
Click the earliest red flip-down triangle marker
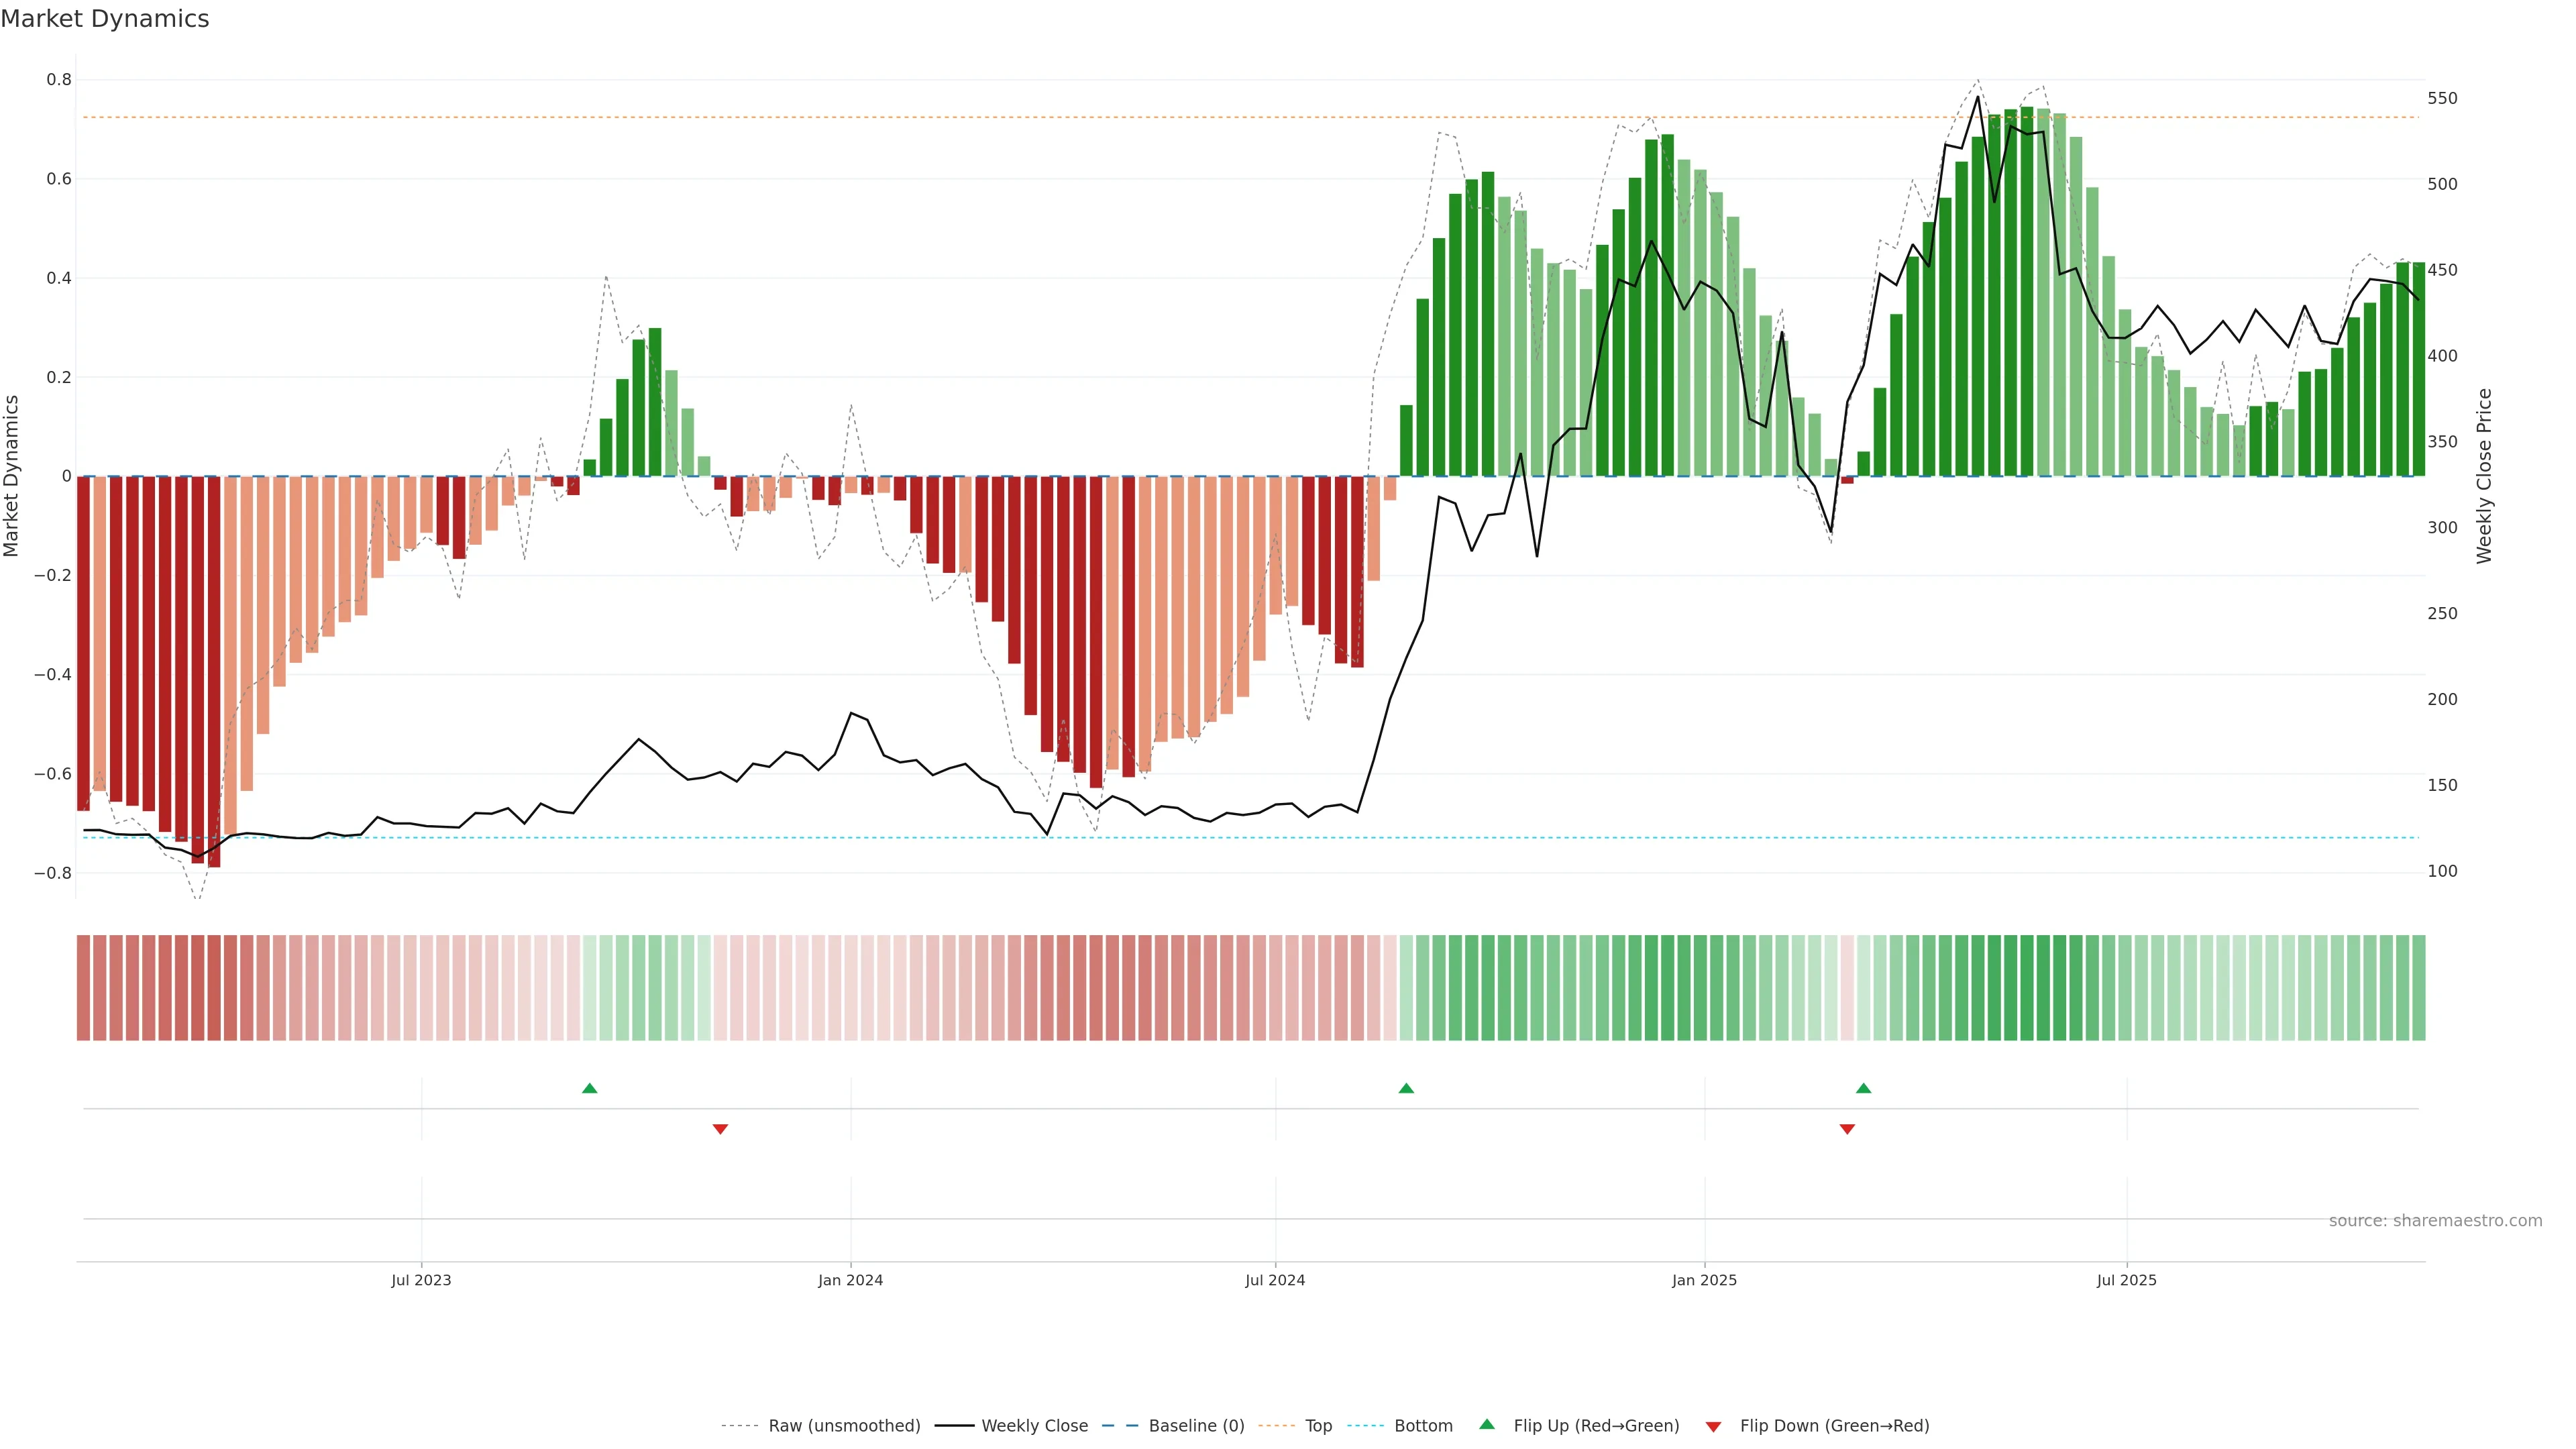pos(720,1129)
